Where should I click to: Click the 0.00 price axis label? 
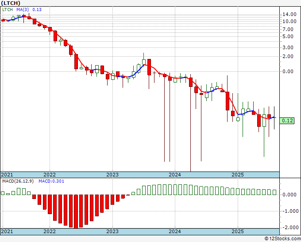288,71
